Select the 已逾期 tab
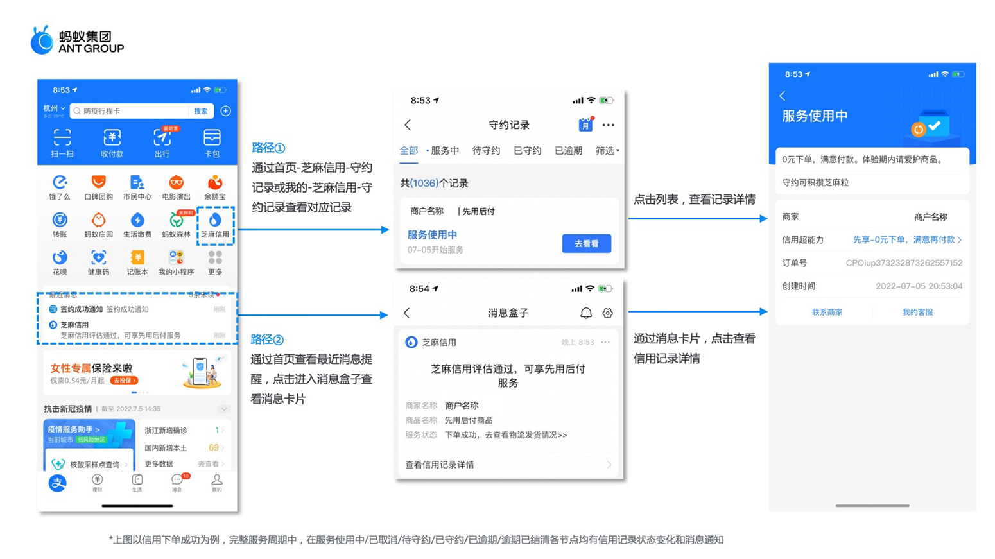The height and width of the screenshot is (559, 995). point(568,151)
